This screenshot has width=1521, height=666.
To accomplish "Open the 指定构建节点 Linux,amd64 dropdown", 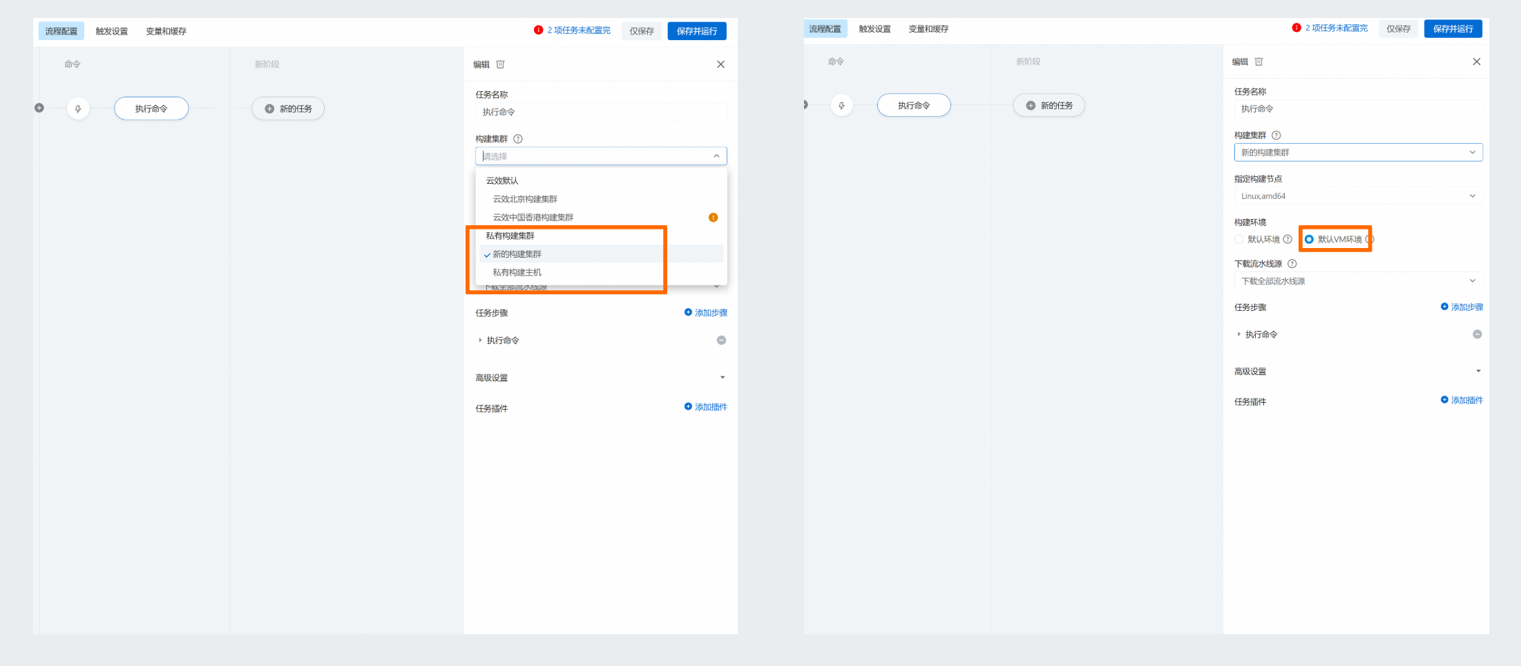I will click(1358, 196).
